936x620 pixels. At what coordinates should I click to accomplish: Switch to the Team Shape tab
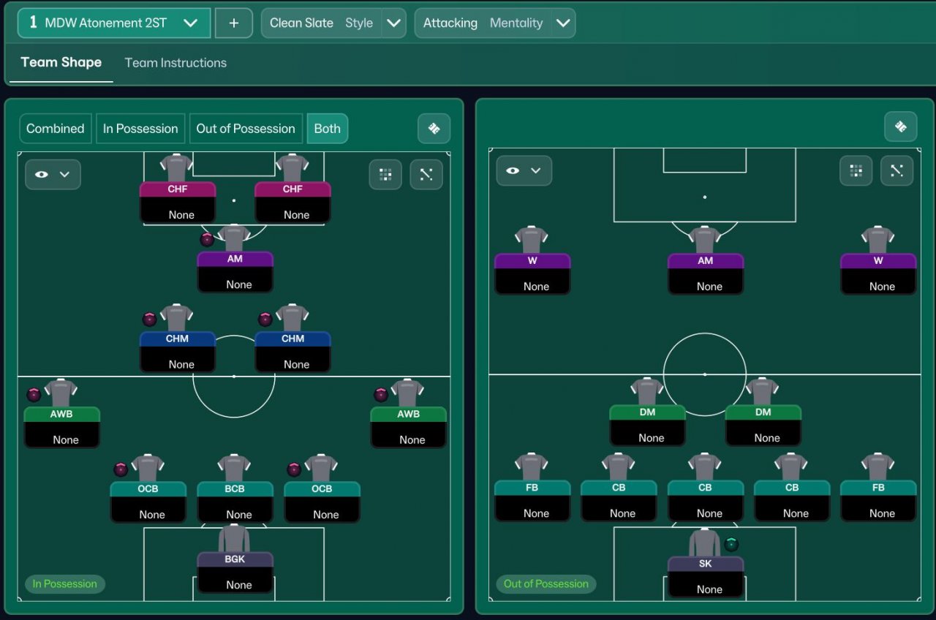(61, 62)
